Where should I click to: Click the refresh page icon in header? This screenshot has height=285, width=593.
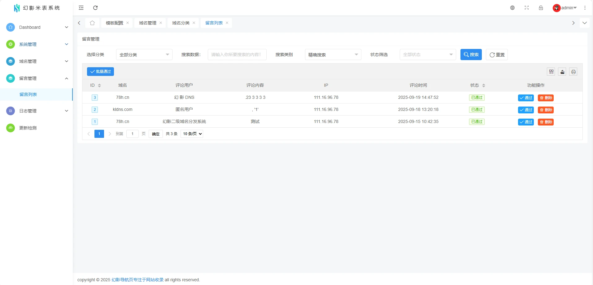pos(95,8)
